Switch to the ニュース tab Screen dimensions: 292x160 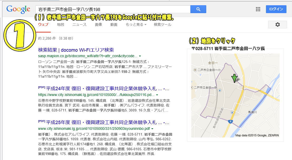pos(79,24)
